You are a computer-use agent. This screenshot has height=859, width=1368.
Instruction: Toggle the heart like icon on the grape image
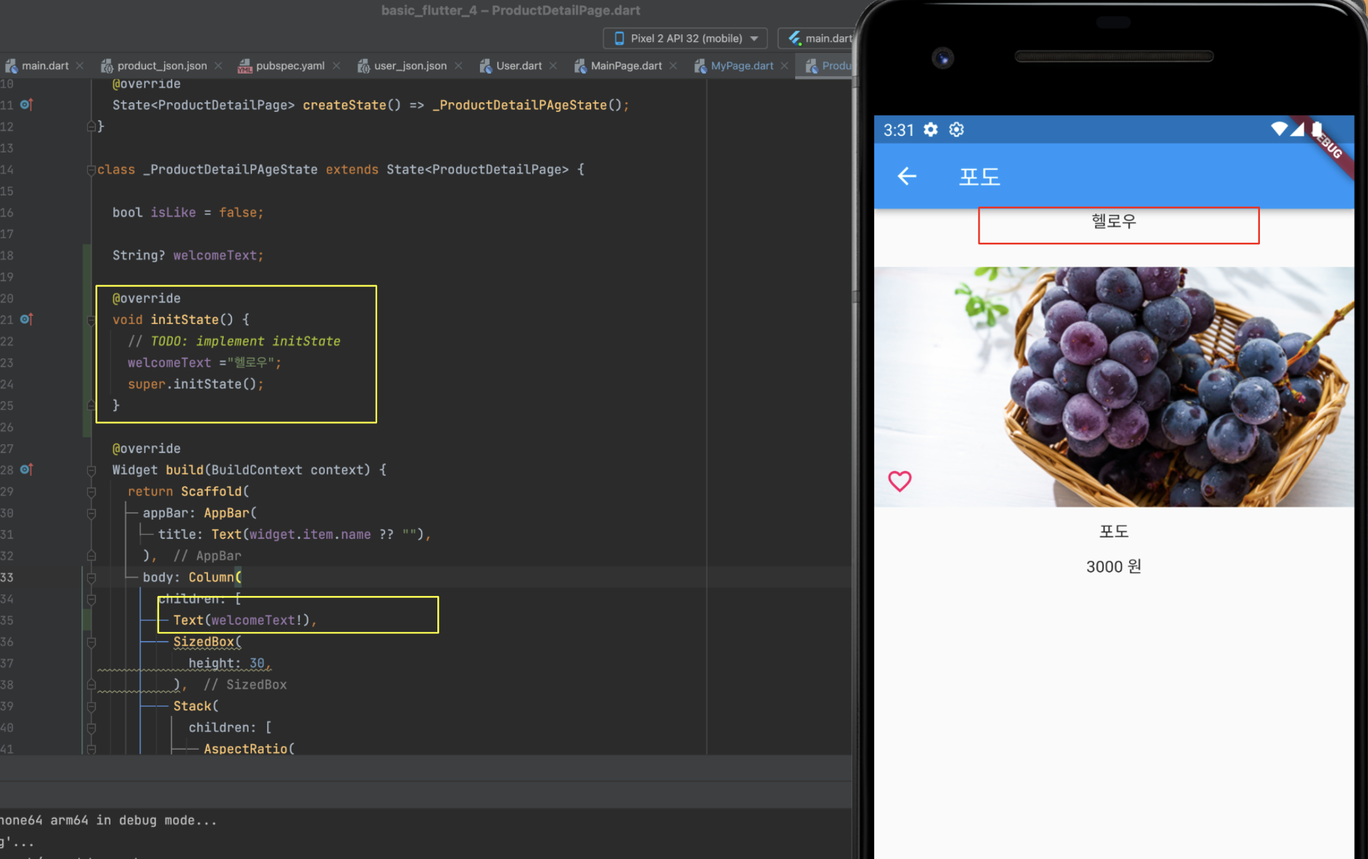tap(899, 481)
